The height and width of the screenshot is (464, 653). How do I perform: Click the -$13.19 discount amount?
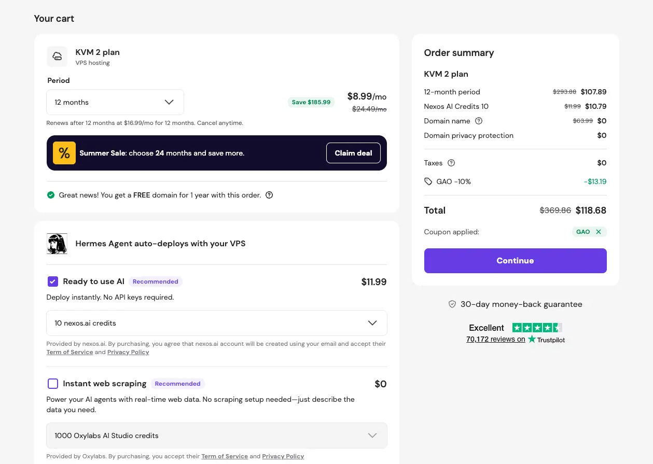coord(595,181)
